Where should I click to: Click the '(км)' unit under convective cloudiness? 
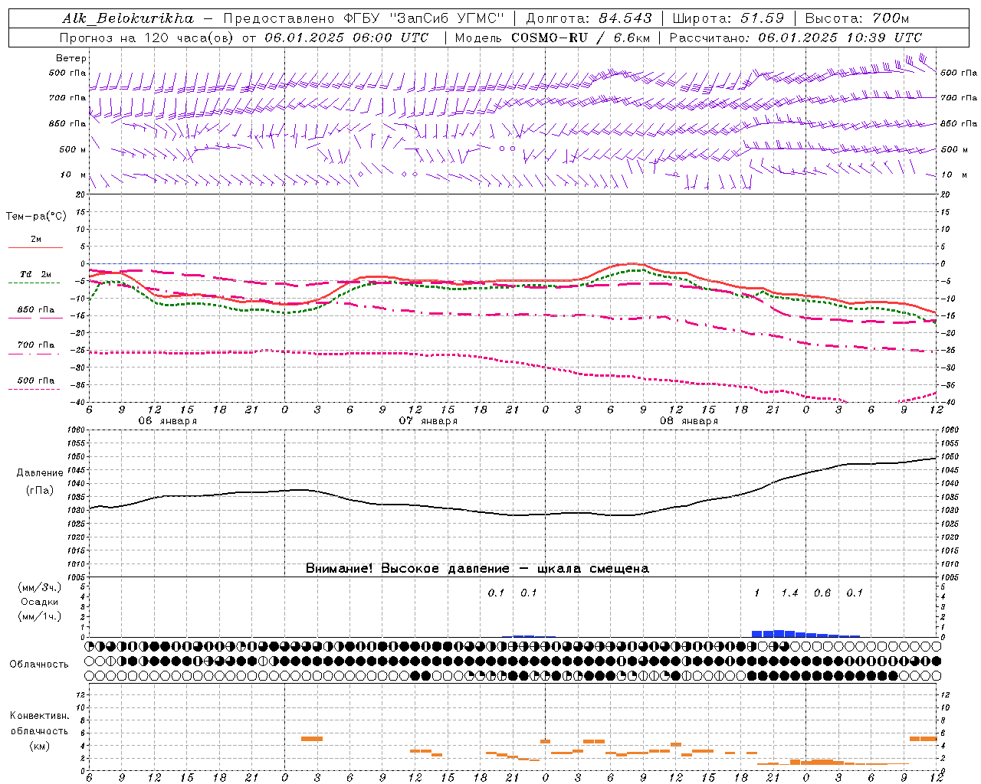pos(39,746)
